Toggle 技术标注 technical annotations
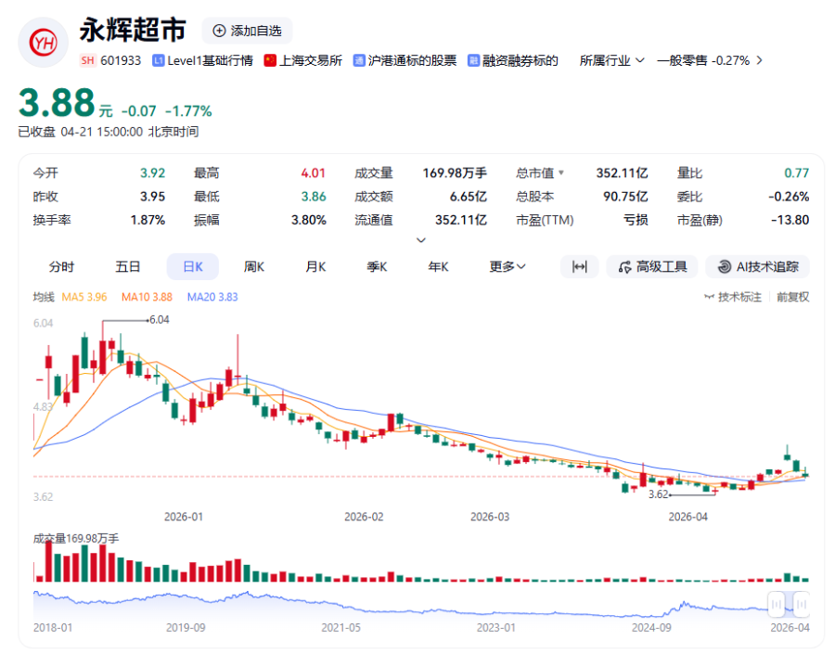This screenshot has width=835, height=654. pyautogui.click(x=733, y=297)
